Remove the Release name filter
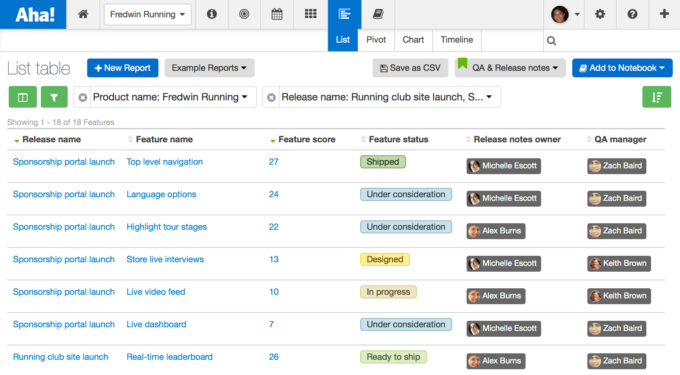Viewport: 680px width, 375px height. (271, 97)
